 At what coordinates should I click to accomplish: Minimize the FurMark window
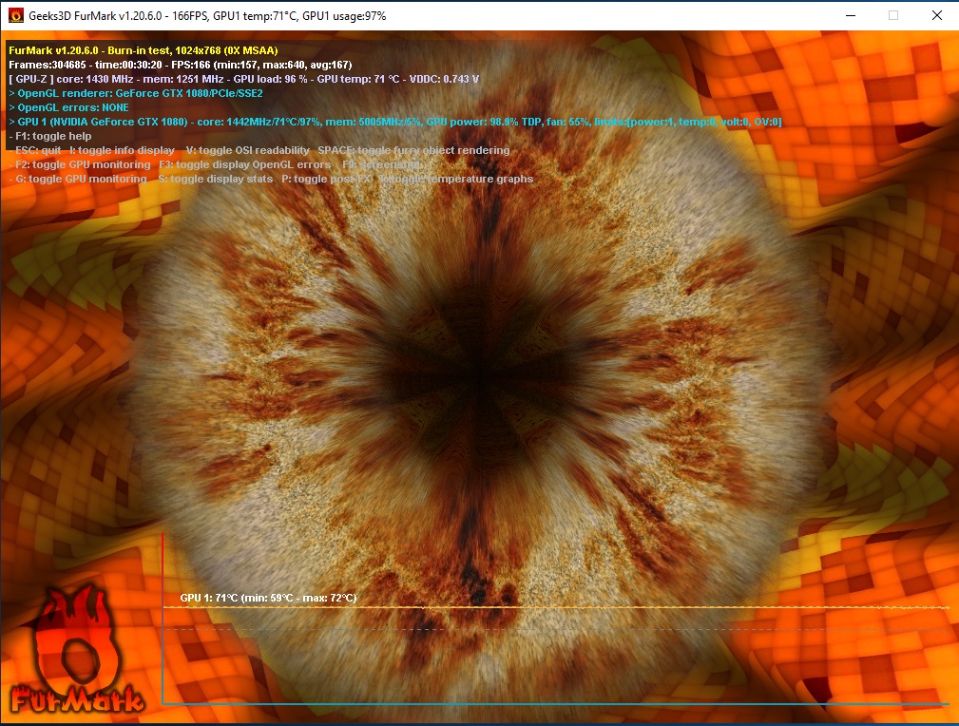(849, 16)
